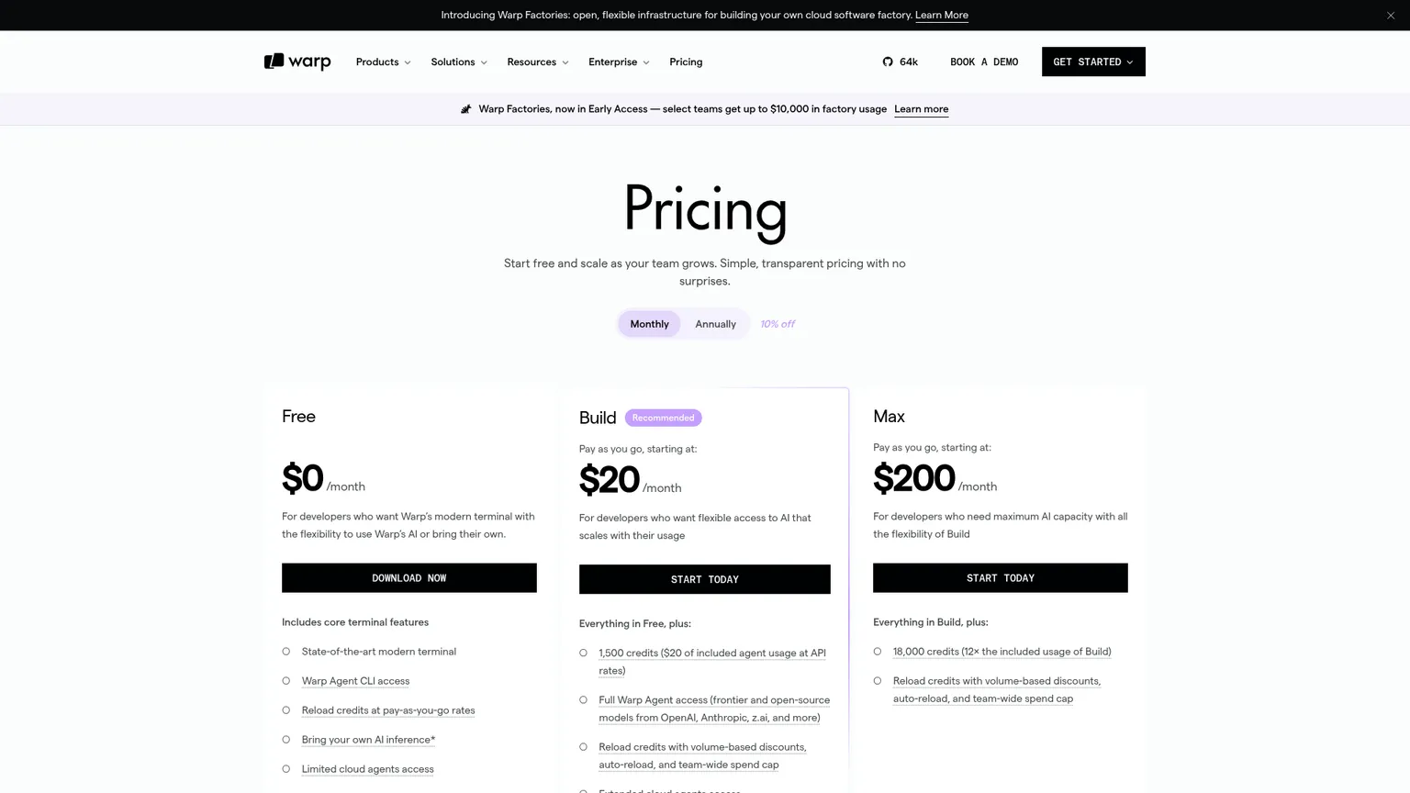Click Book a Demo
This screenshot has width=1410, height=793.
[984, 61]
